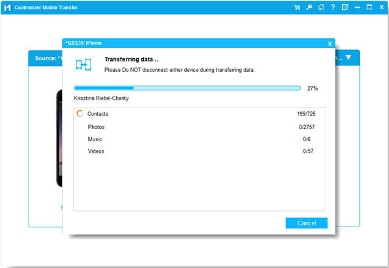Click the phone-to-phone transfer icon
The width and height of the screenshot is (389, 268).
tap(84, 65)
